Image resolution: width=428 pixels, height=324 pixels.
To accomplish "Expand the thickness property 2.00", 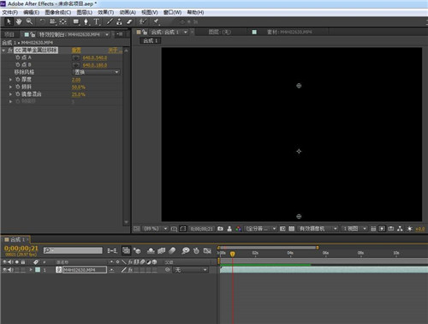I will tap(10, 80).
